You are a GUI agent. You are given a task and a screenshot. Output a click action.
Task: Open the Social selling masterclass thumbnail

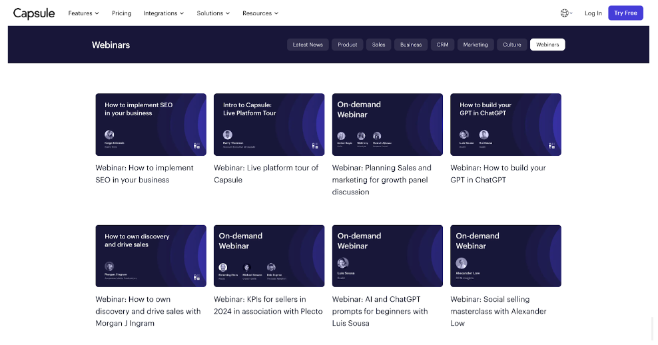click(505, 256)
